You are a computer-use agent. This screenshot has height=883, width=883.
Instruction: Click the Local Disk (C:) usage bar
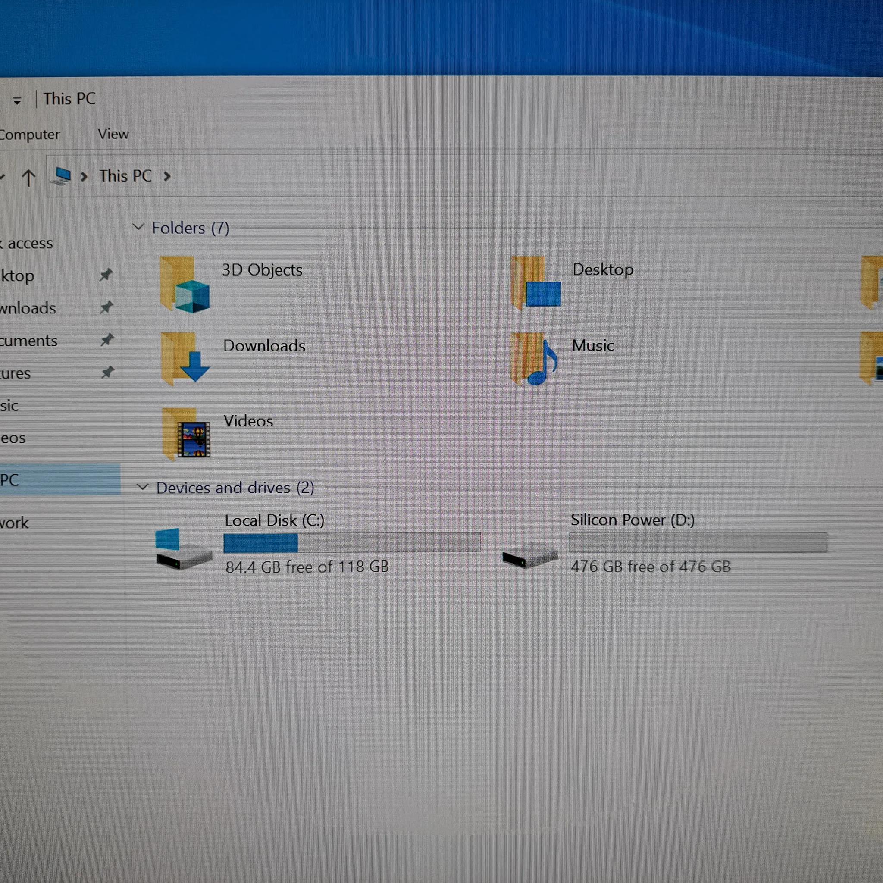tap(352, 542)
